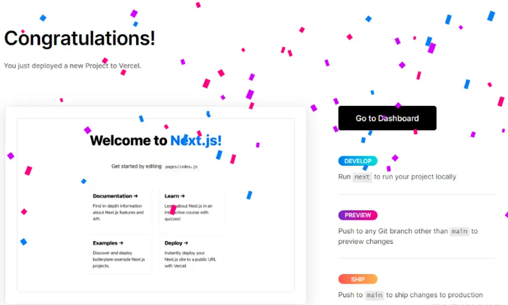
Task: Click the Congratulations! heading
Action: (x=80, y=38)
